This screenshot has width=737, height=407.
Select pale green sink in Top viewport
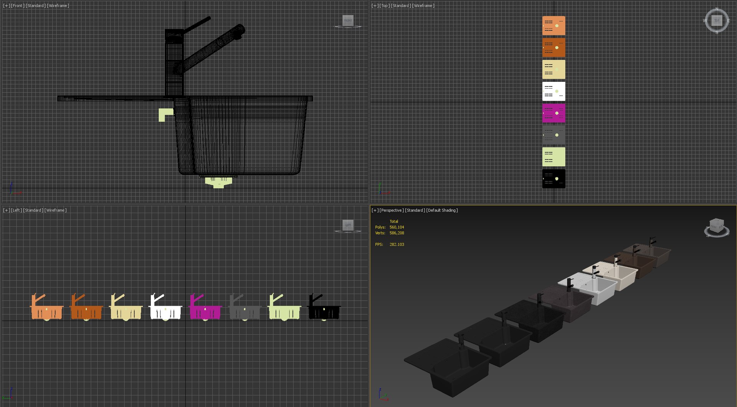click(x=554, y=157)
